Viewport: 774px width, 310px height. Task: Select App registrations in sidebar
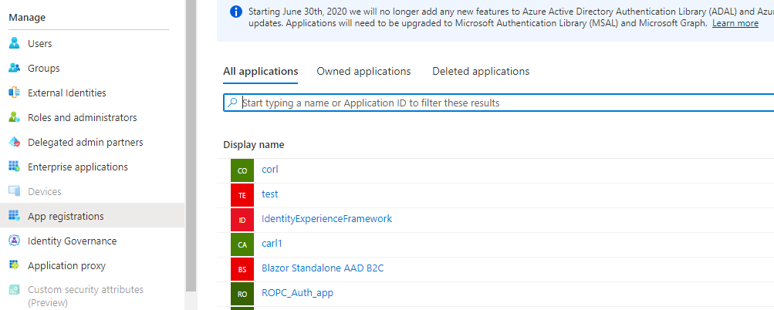click(x=93, y=216)
